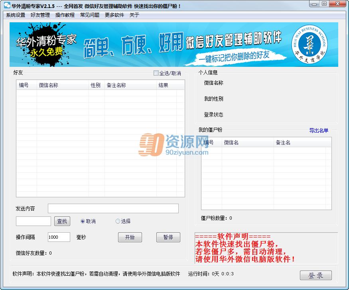Screen dimensions: 349x290
Task: Open the 导出名单 link
Action: pyautogui.click(x=319, y=130)
